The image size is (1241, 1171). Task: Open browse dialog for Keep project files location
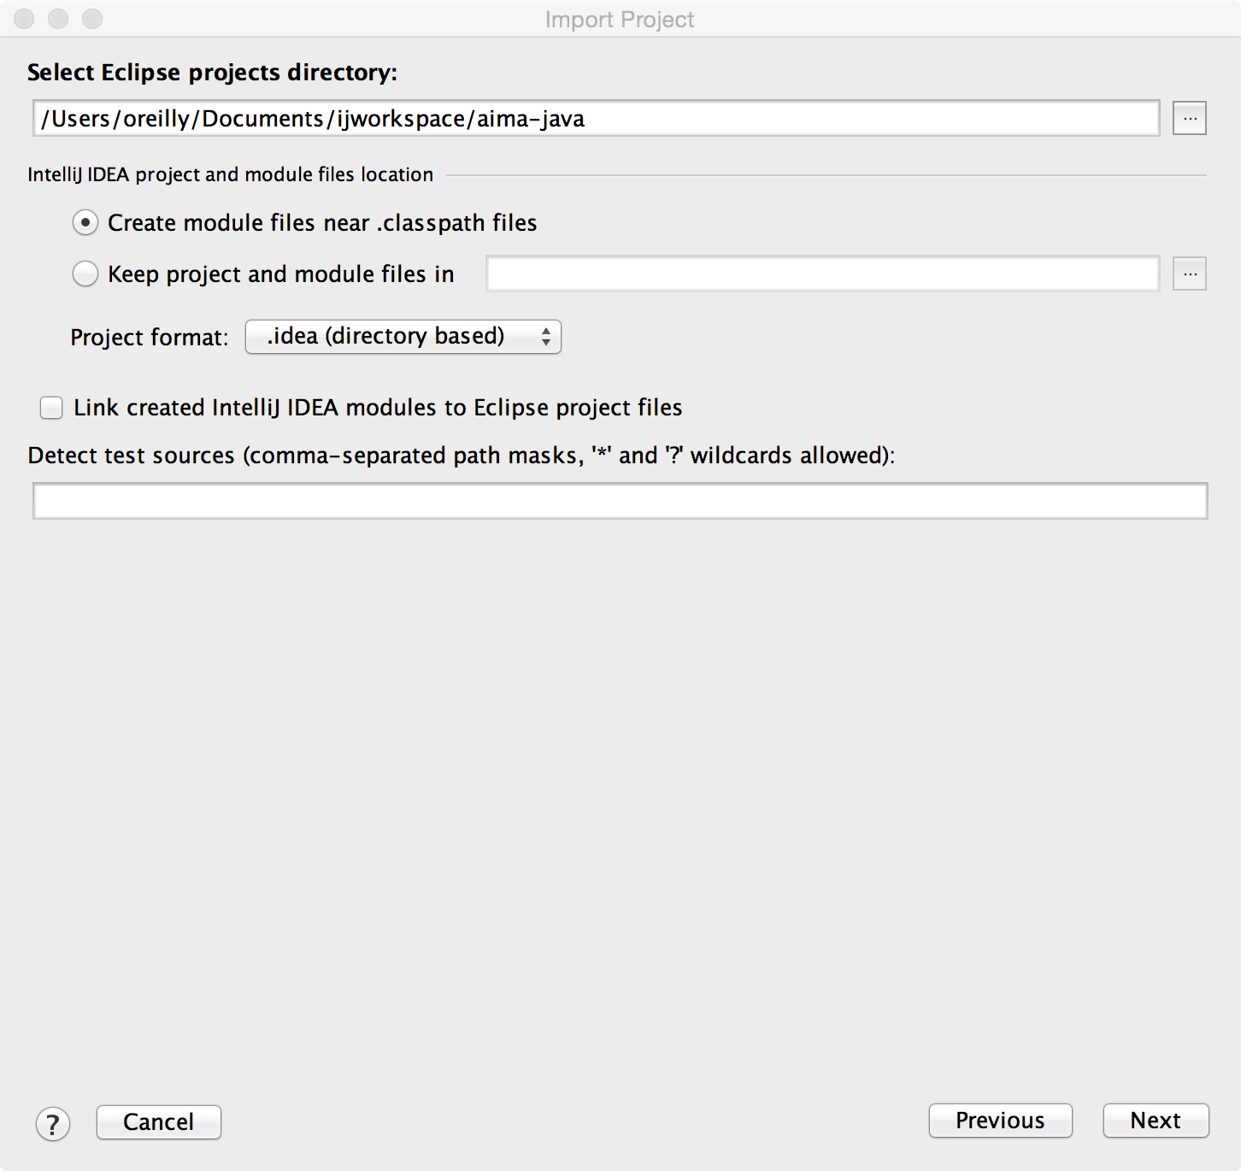tap(1189, 274)
